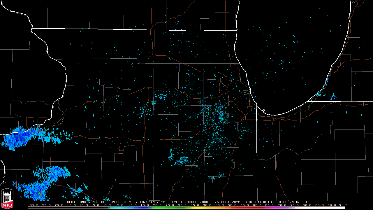Select the ATLAS.NIU.EDU site label
373x210 pixels.
click(x=293, y=202)
